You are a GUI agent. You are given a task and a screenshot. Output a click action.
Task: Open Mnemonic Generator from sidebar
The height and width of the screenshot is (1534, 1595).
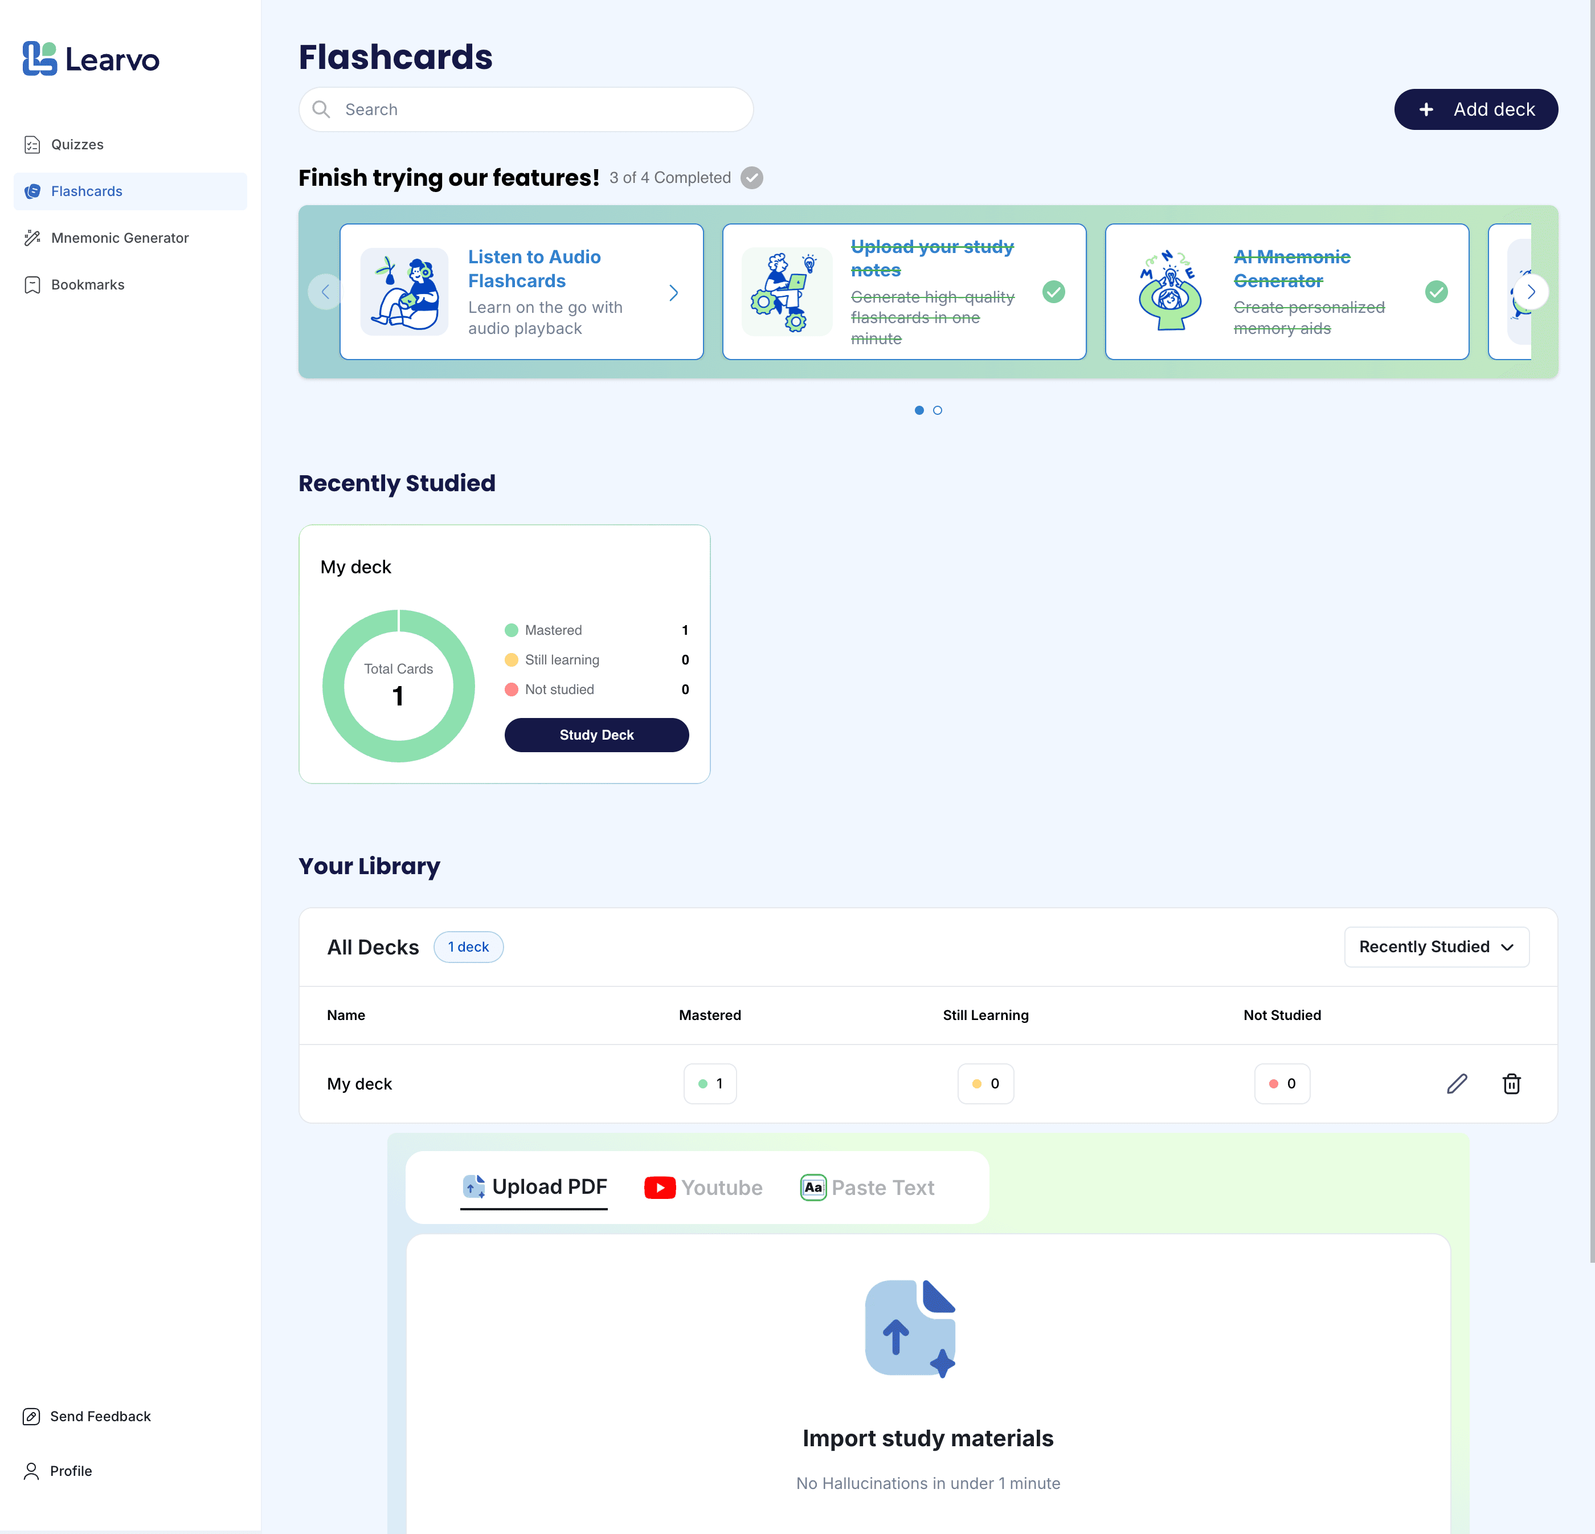[120, 238]
